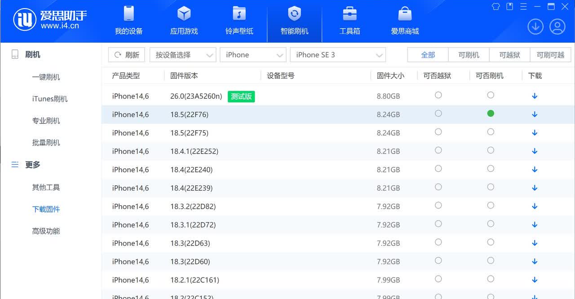The image size is (575, 299).
Task: Open the skin theme shirt icon
Action: tap(496, 7)
